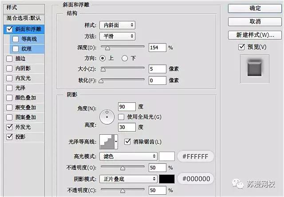Screen dimensions: 284x197
Task: Check the 内发光 style checkbox
Action: point(9,78)
